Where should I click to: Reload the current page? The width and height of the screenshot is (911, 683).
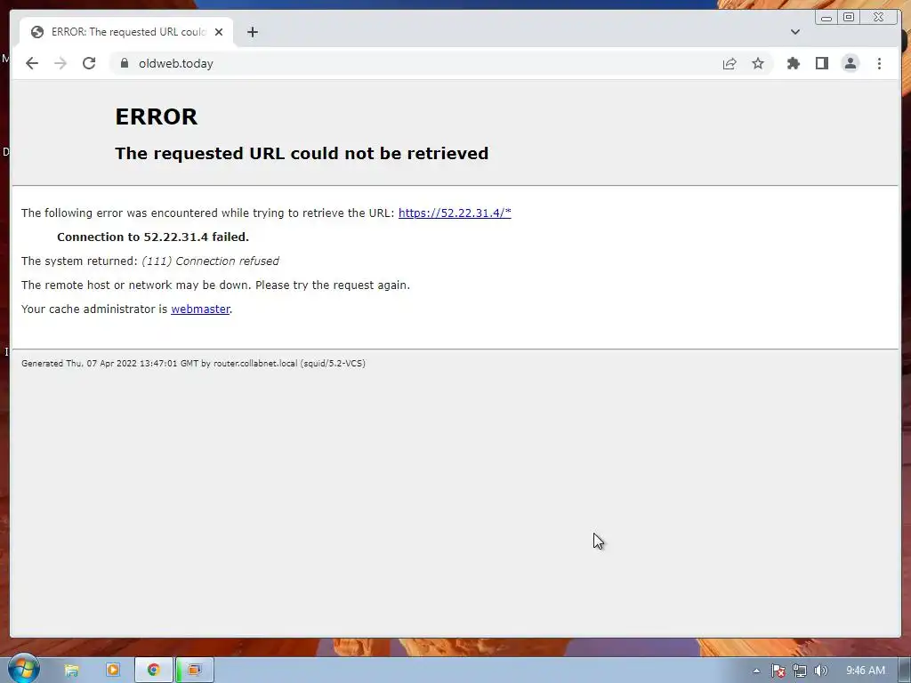pyautogui.click(x=89, y=63)
